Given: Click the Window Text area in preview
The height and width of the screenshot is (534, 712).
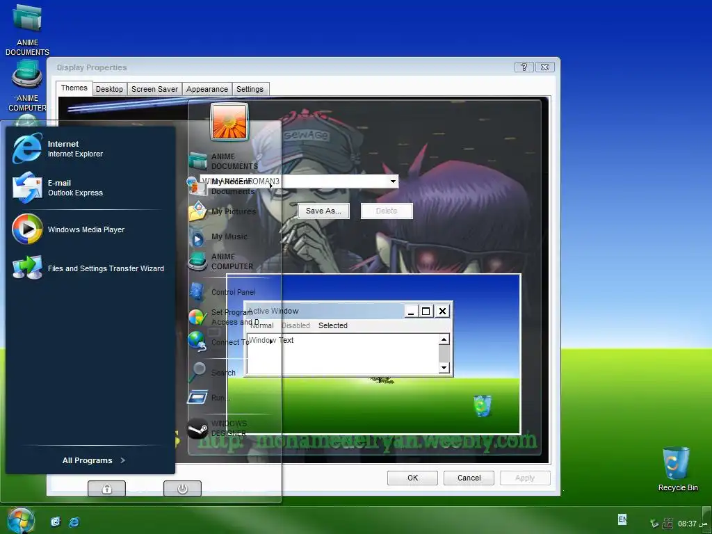Looking at the screenshot, I should [342, 354].
